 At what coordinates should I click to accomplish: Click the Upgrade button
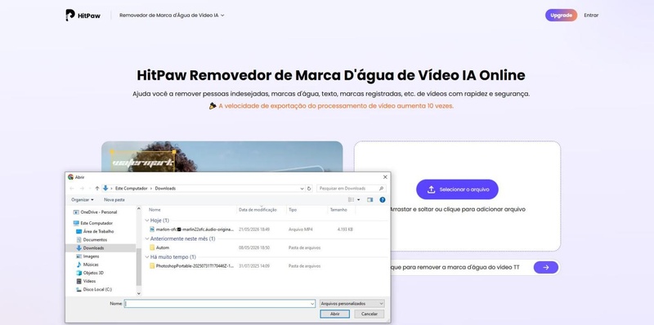click(561, 15)
